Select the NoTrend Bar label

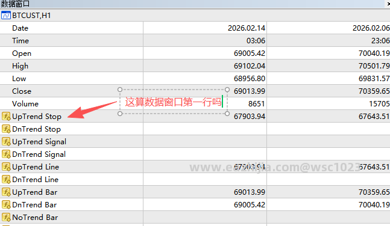(35, 218)
